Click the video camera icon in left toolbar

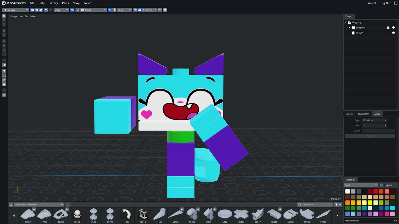click(4, 84)
